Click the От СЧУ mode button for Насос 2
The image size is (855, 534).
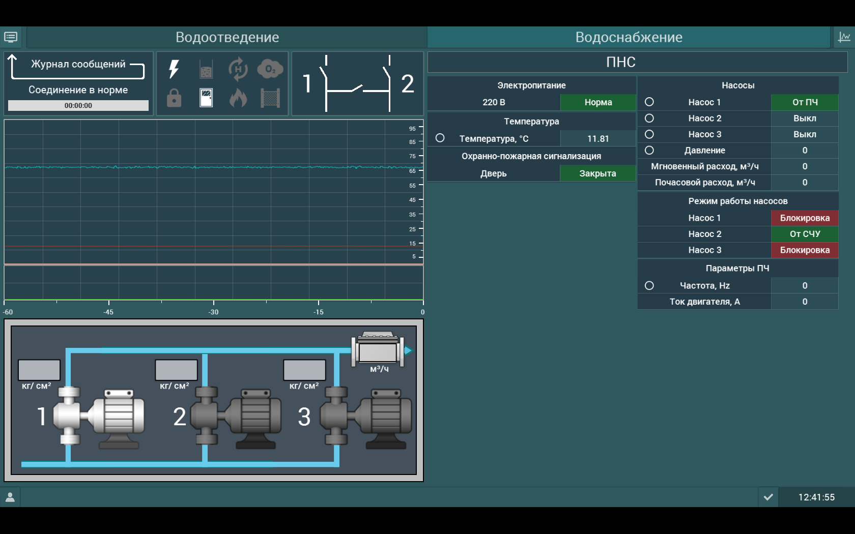(x=804, y=234)
